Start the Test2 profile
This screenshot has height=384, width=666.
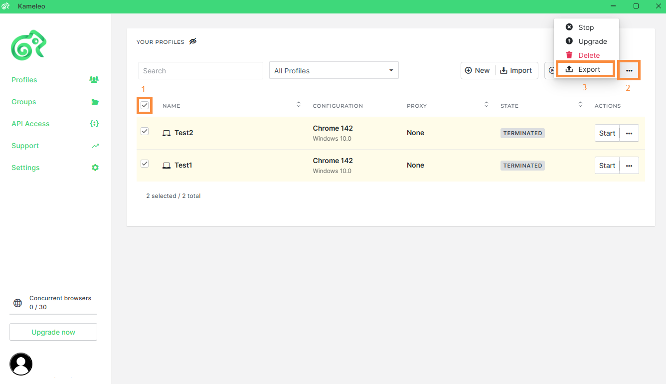click(x=607, y=133)
